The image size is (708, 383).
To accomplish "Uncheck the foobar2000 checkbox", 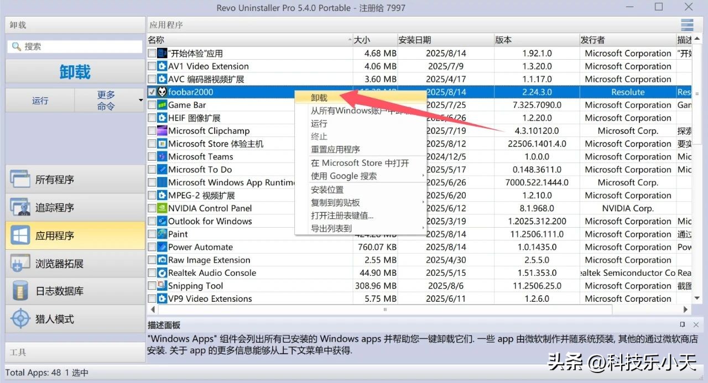I will coord(152,92).
